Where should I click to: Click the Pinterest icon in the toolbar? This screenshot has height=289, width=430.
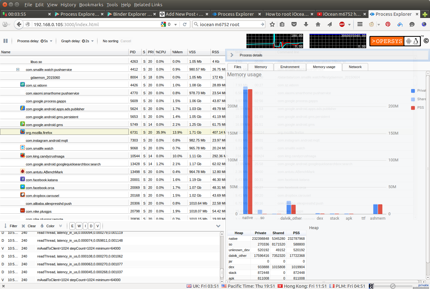click(x=388, y=24)
